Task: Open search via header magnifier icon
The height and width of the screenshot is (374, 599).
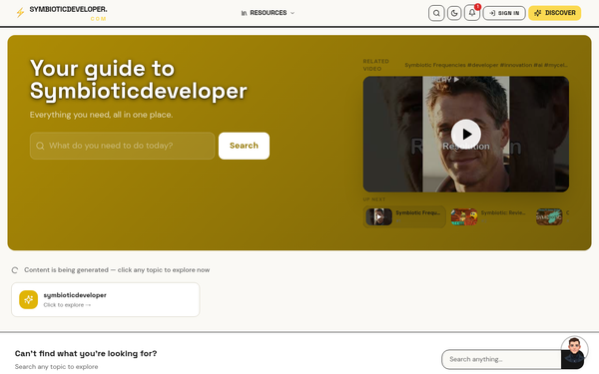Action: (x=436, y=13)
